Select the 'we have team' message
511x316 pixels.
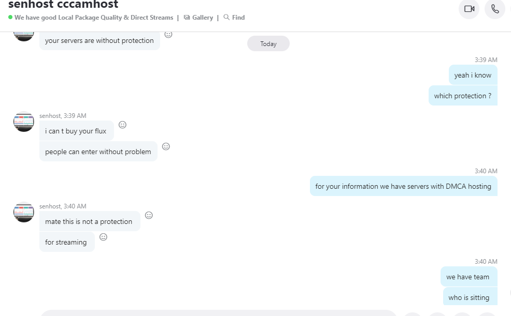click(469, 277)
